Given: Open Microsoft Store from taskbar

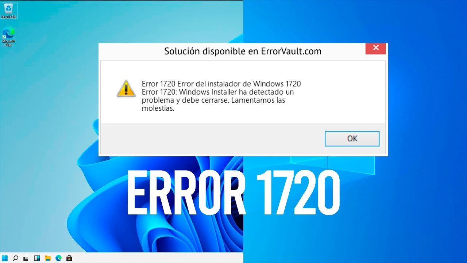Looking at the screenshot, I should (69, 258).
